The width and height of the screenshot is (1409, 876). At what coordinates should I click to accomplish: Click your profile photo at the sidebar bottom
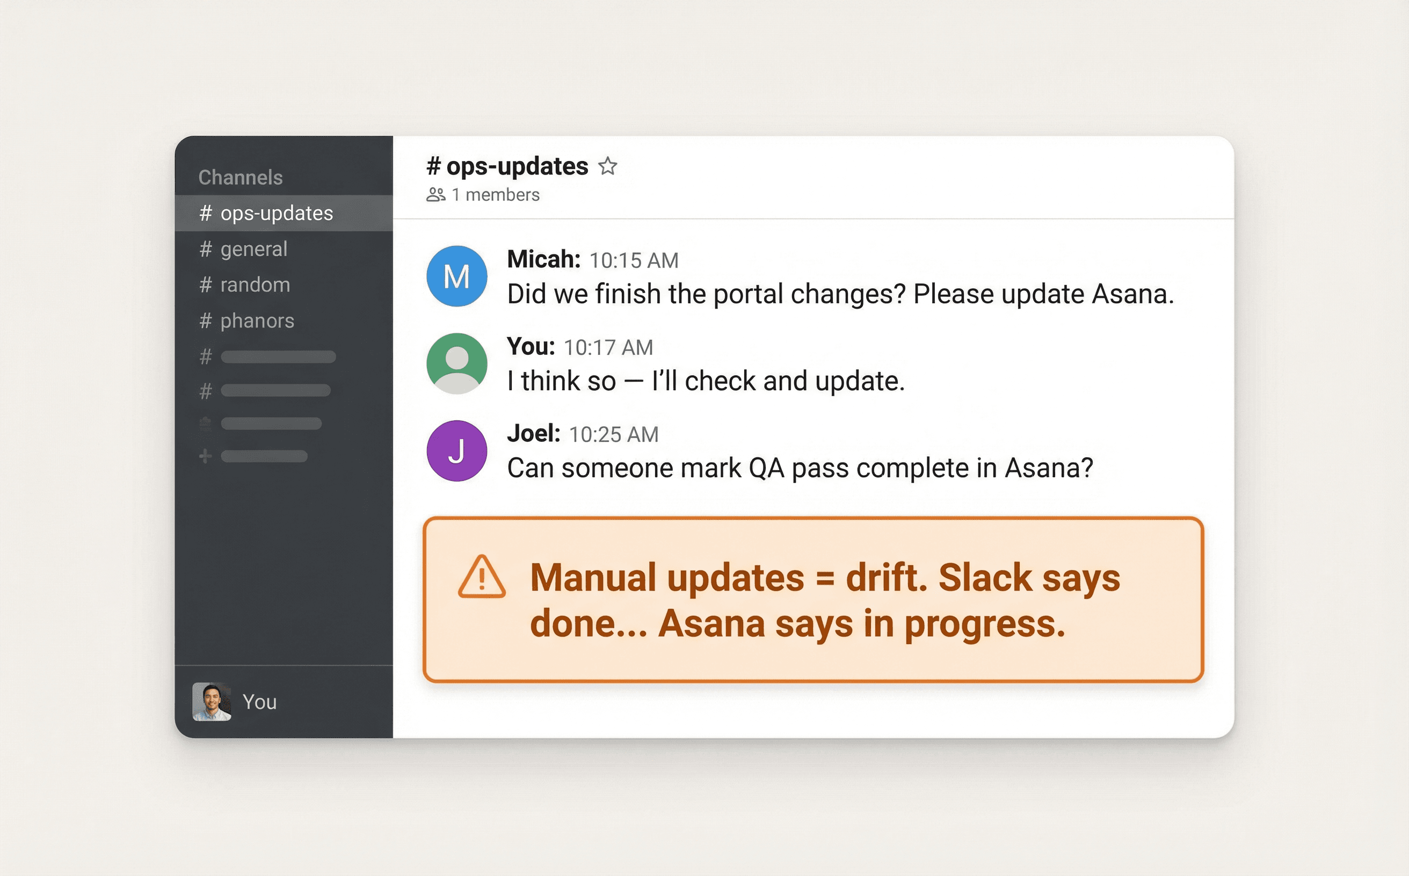(x=213, y=702)
